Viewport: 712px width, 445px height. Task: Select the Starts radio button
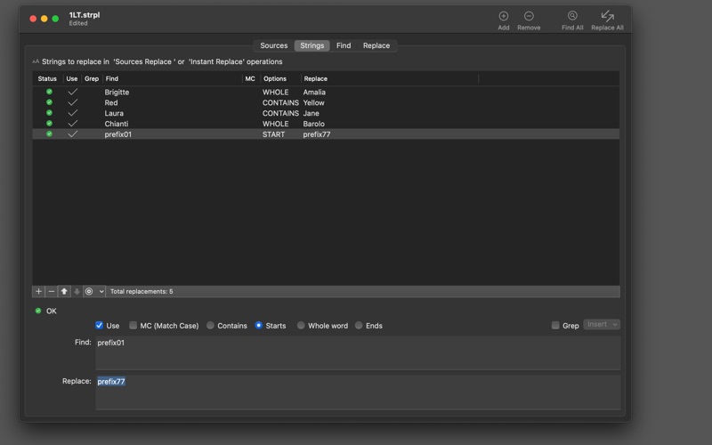click(259, 325)
